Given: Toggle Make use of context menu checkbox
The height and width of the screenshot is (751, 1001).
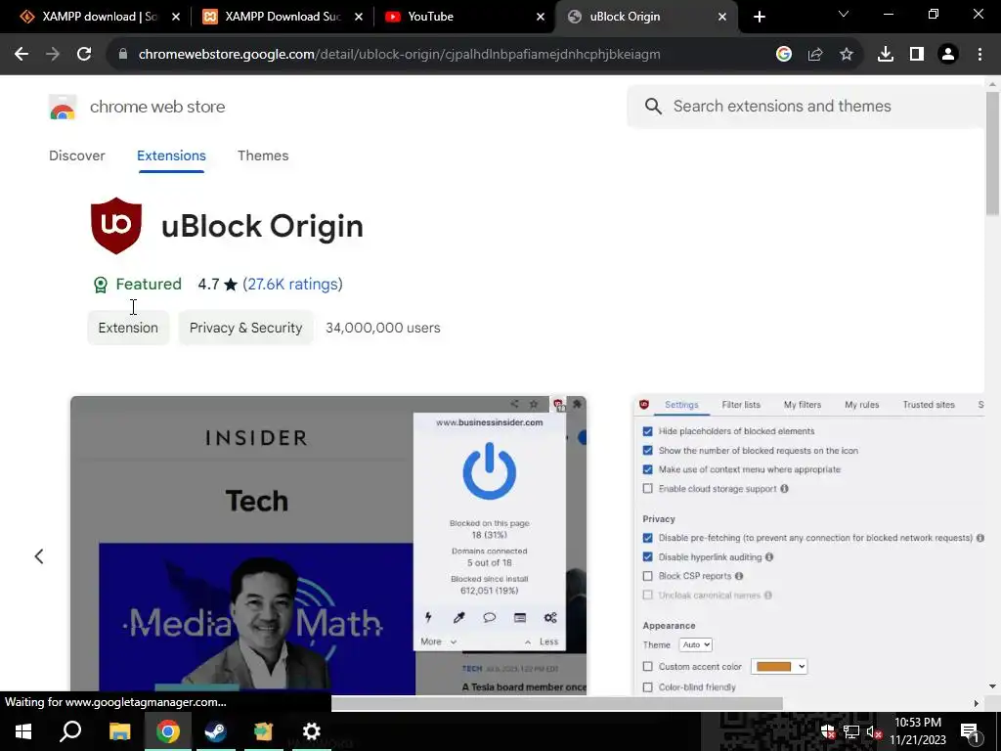Looking at the screenshot, I should 647,469.
